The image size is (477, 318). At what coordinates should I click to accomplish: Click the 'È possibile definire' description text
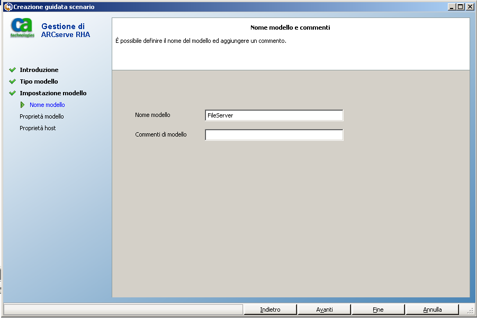click(x=201, y=41)
